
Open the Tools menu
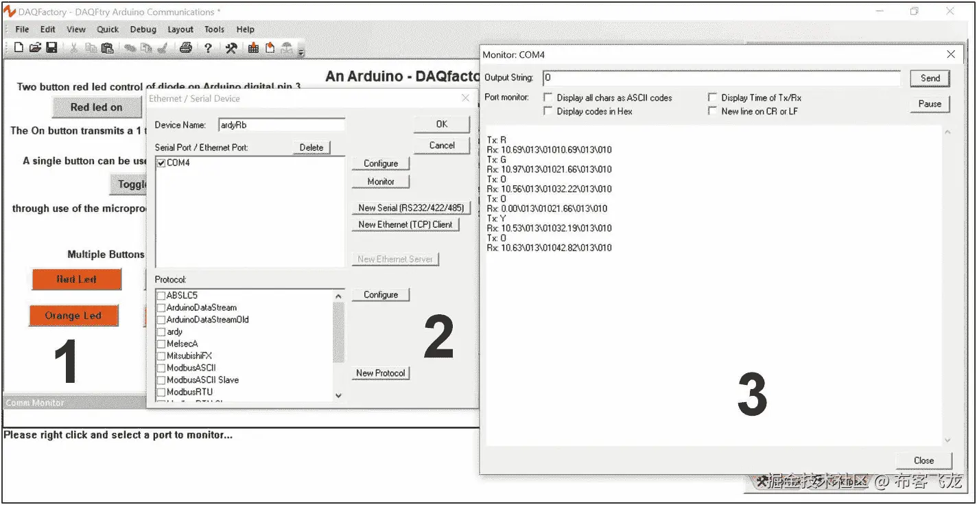(x=214, y=30)
